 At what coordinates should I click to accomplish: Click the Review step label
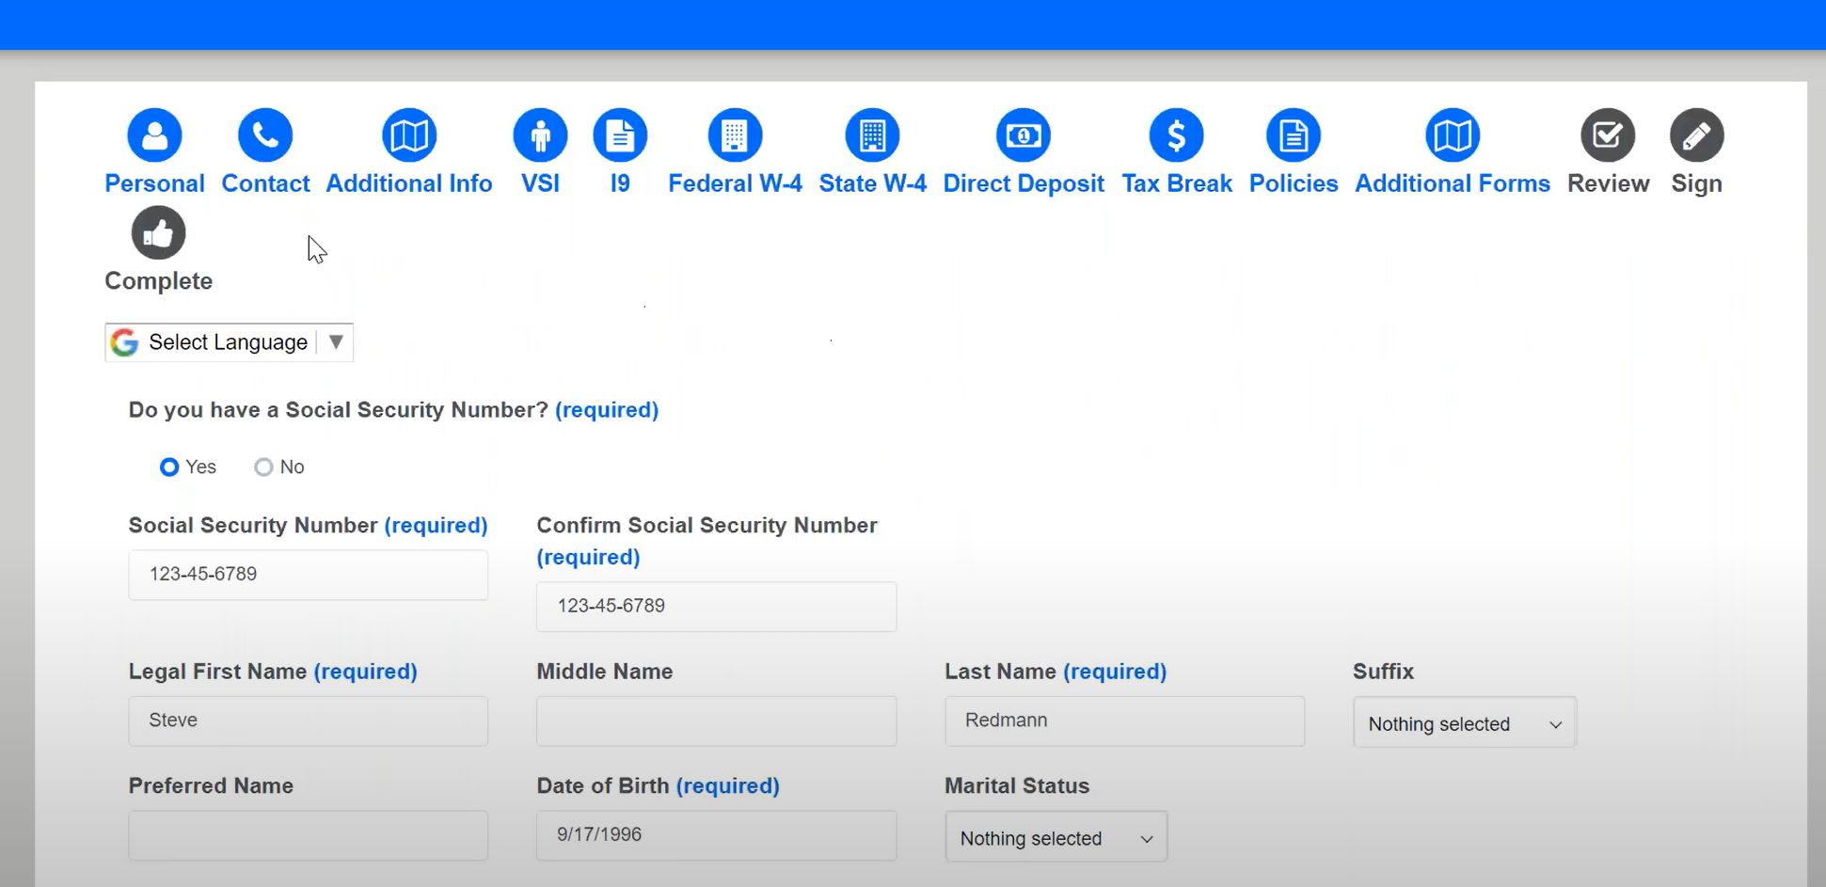coord(1608,183)
